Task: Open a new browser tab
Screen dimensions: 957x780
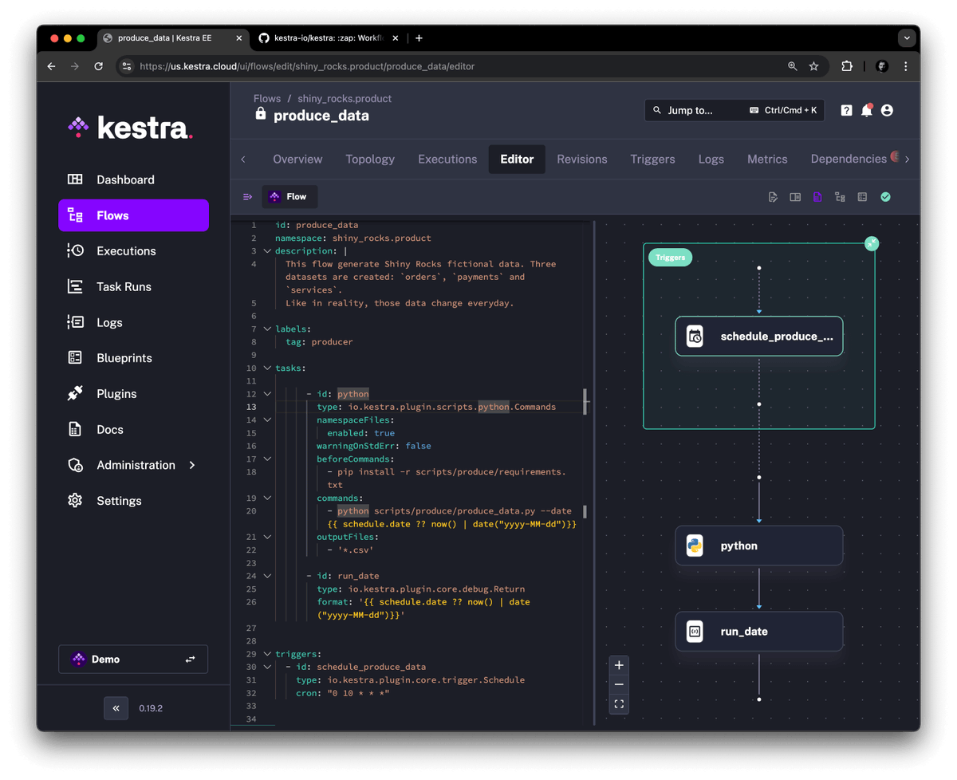Action: pyautogui.click(x=419, y=37)
